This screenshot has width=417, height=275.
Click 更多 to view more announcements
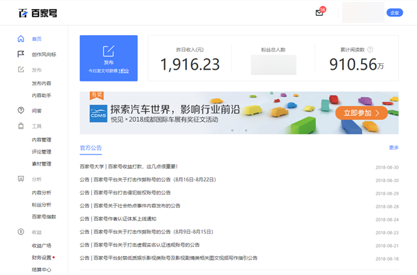(x=394, y=148)
